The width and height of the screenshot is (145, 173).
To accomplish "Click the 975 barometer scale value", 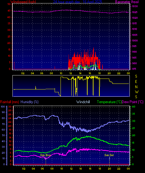I will (x=134, y=69).
